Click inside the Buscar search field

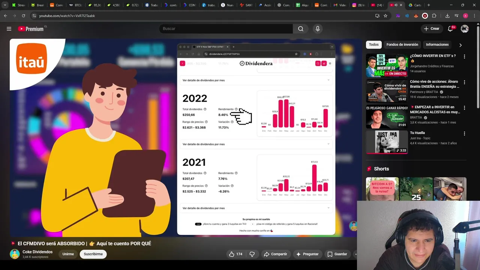[x=226, y=28]
